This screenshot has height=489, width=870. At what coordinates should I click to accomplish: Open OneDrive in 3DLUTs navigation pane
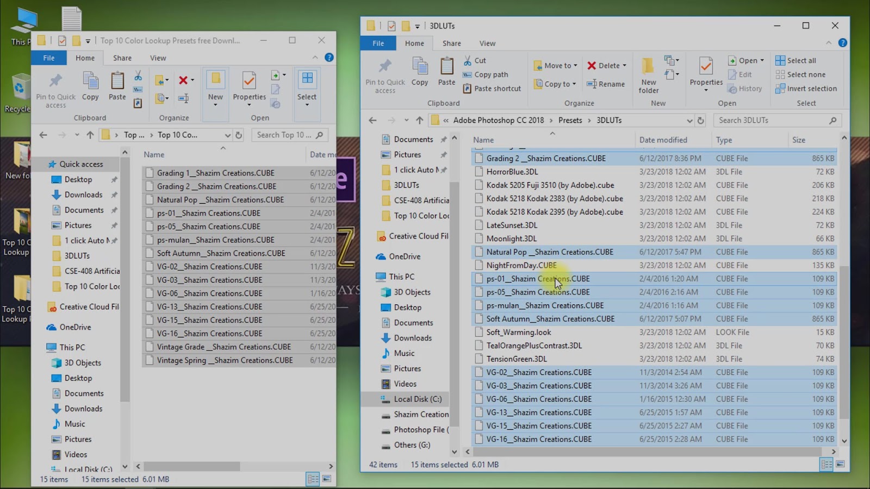[405, 256]
